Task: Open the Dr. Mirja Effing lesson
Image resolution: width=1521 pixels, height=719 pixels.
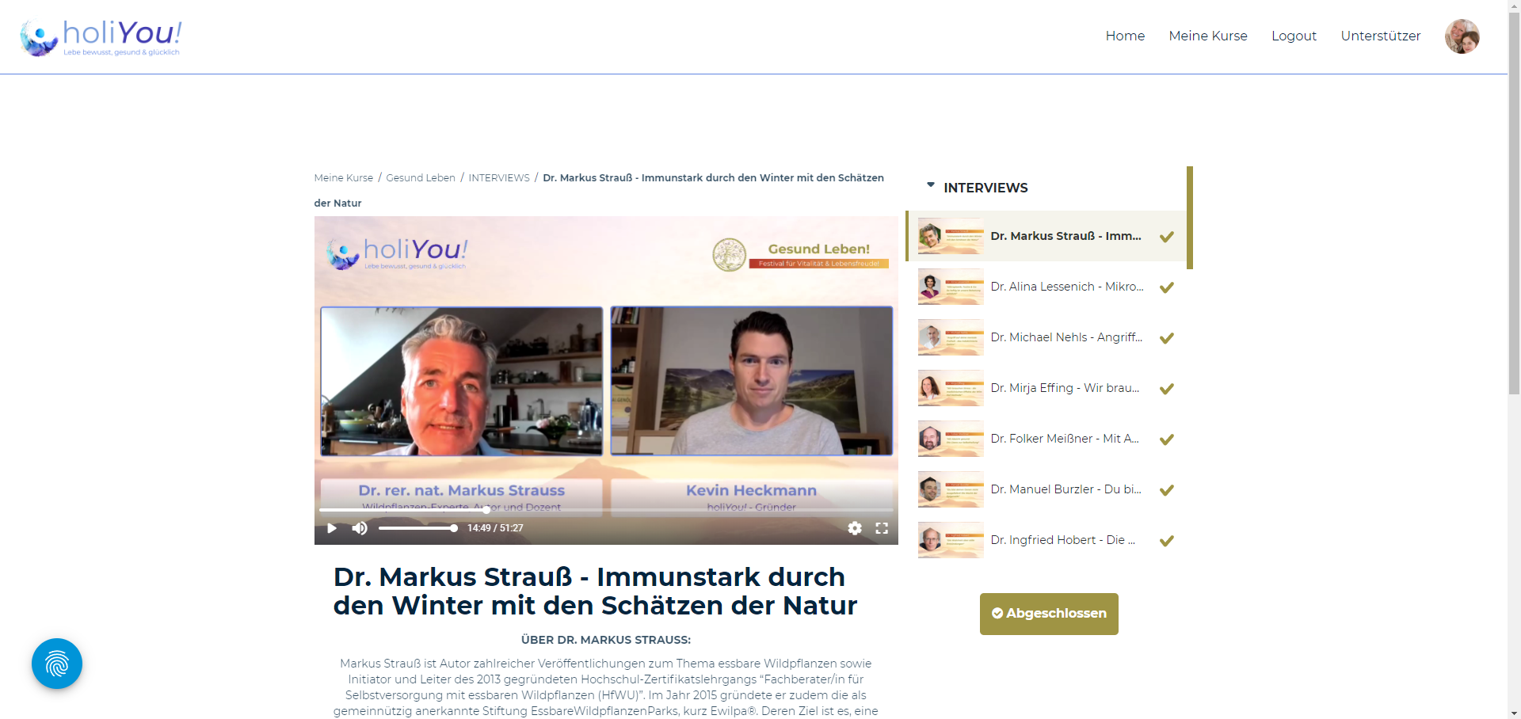Action: (x=1065, y=388)
